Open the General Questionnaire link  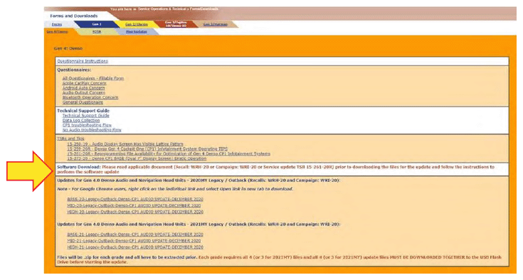[x=83, y=102]
